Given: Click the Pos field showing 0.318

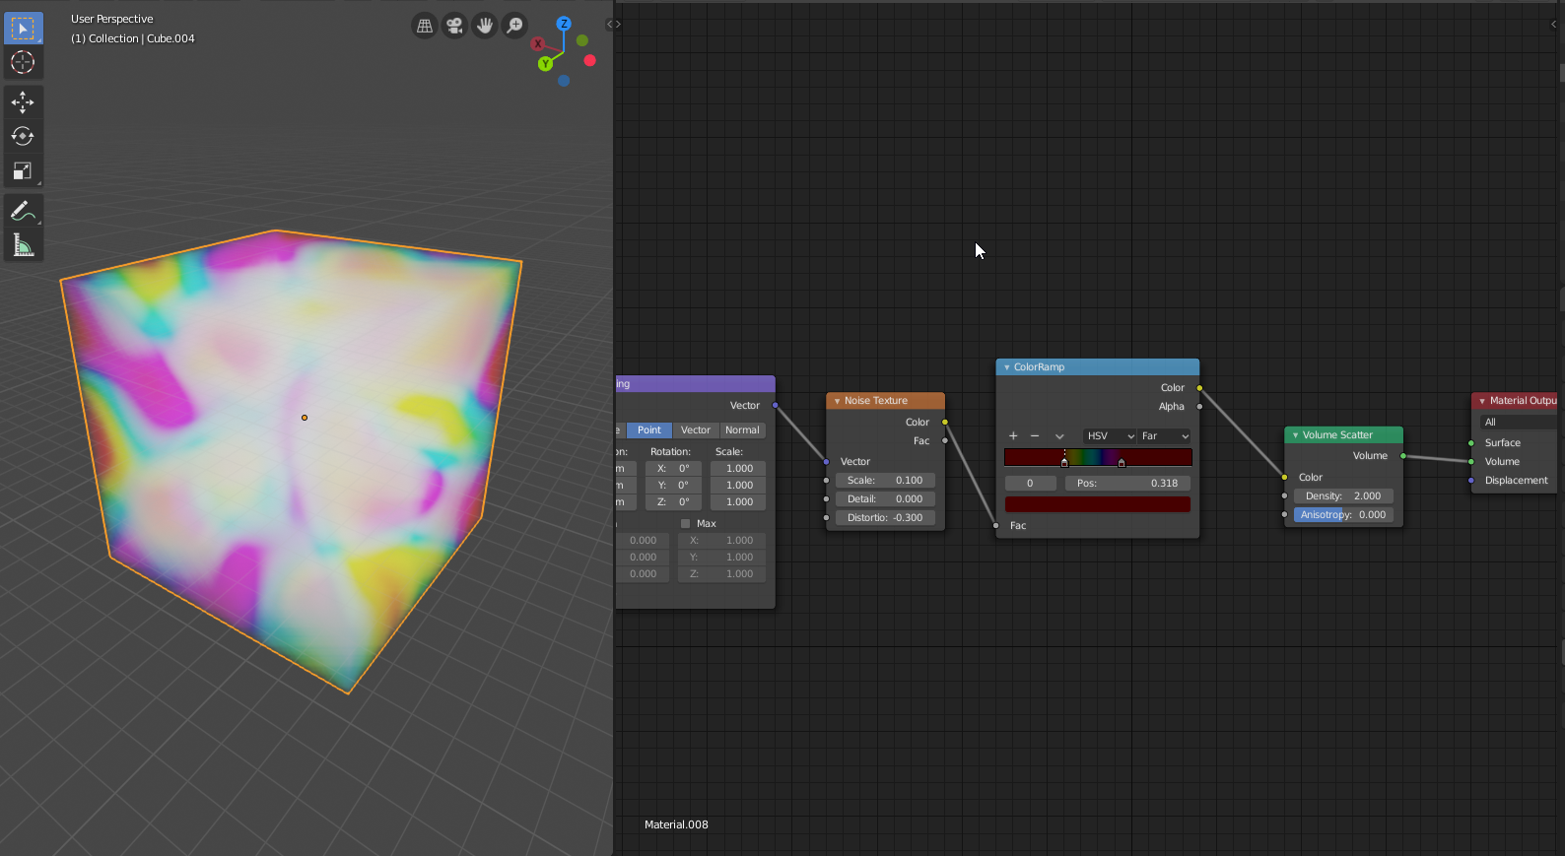Looking at the screenshot, I should pyautogui.click(x=1127, y=483).
